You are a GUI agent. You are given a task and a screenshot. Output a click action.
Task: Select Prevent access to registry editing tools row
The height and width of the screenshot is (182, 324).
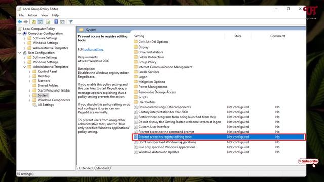pyautogui.click(x=219, y=137)
